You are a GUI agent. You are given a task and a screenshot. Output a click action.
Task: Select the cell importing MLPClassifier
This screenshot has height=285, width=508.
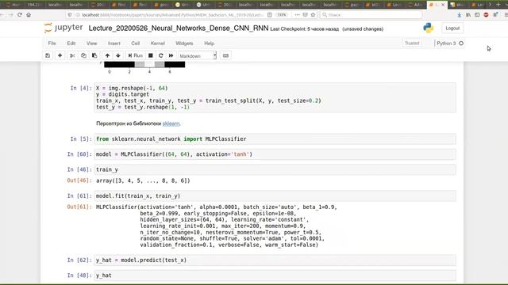coord(275,139)
